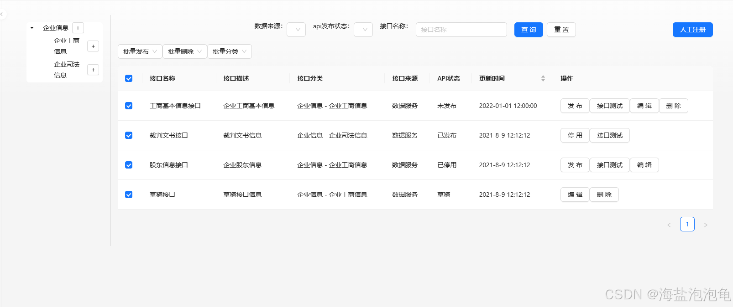
Task: Toggle the select-all header checkbox
Action: coord(129,78)
